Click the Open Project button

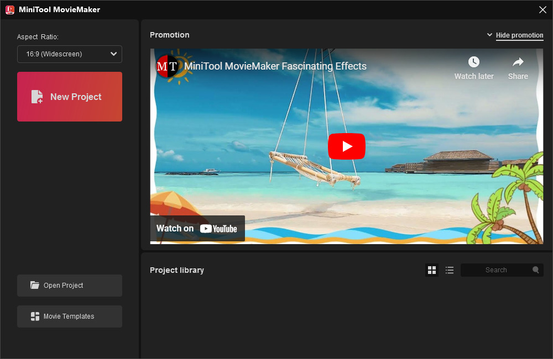(70, 286)
